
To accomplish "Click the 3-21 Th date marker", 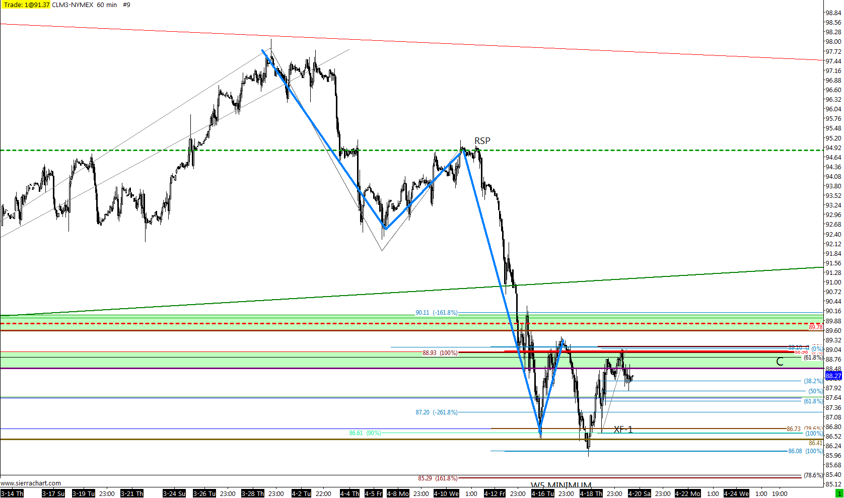I will pos(132,493).
